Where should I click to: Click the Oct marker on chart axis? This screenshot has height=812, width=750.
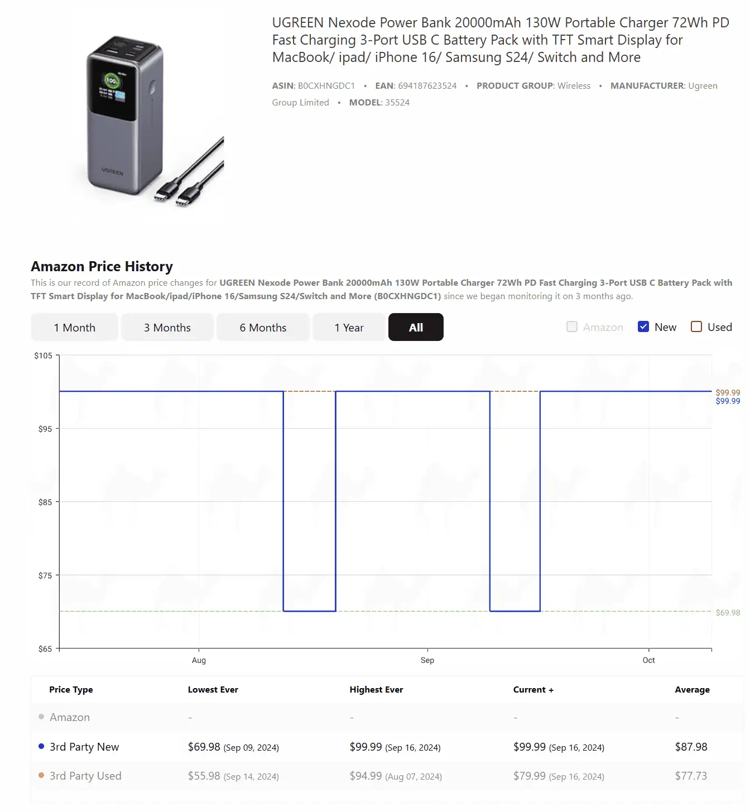pyautogui.click(x=648, y=660)
